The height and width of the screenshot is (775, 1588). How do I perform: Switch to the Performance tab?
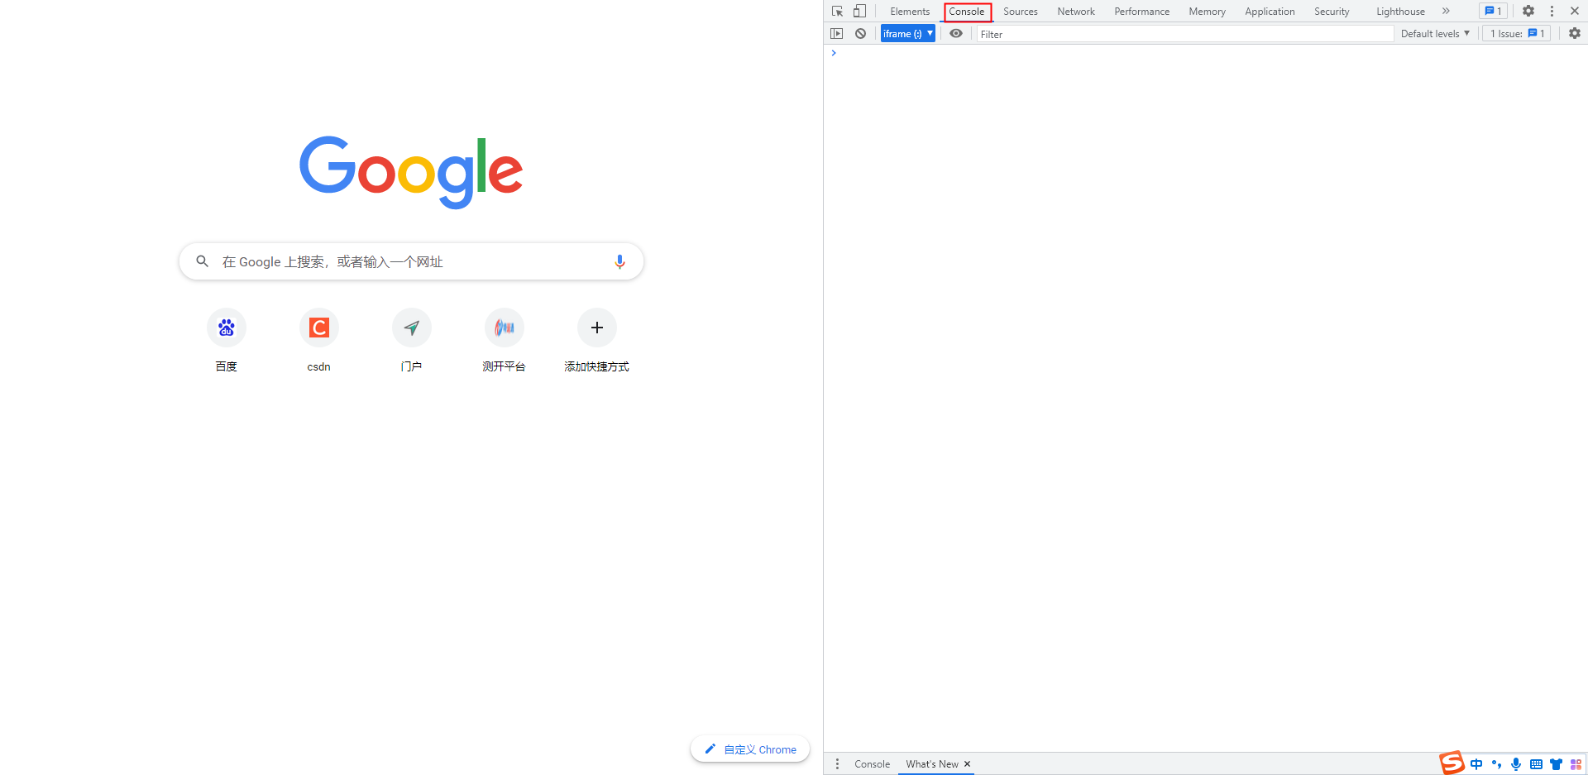click(1141, 12)
